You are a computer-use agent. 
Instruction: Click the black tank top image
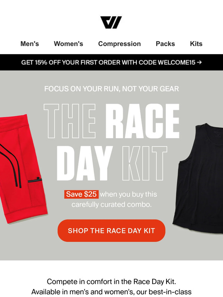198,178
